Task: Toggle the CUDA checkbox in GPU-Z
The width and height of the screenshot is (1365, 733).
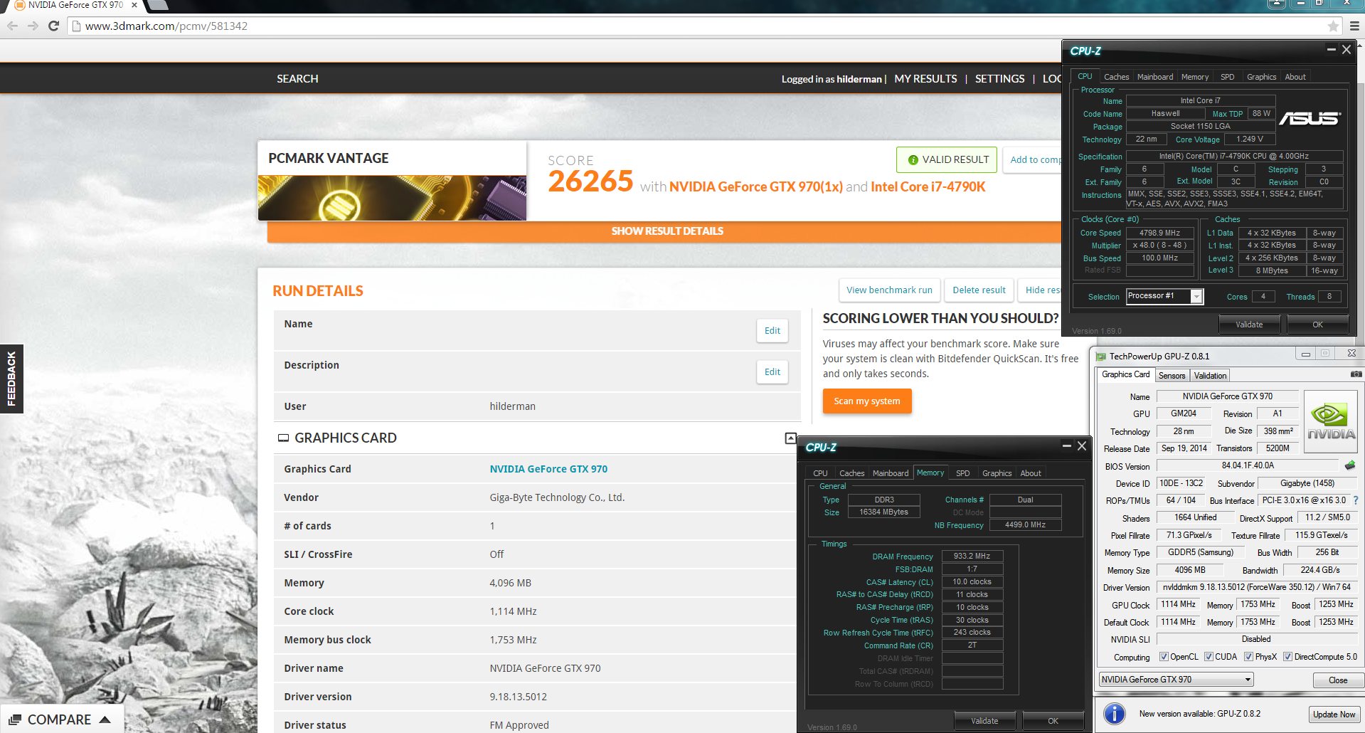Action: (x=1209, y=657)
